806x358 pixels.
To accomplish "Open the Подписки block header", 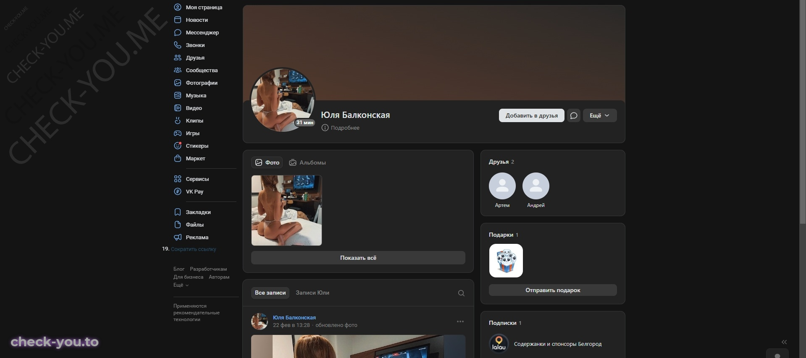I will [x=505, y=323].
